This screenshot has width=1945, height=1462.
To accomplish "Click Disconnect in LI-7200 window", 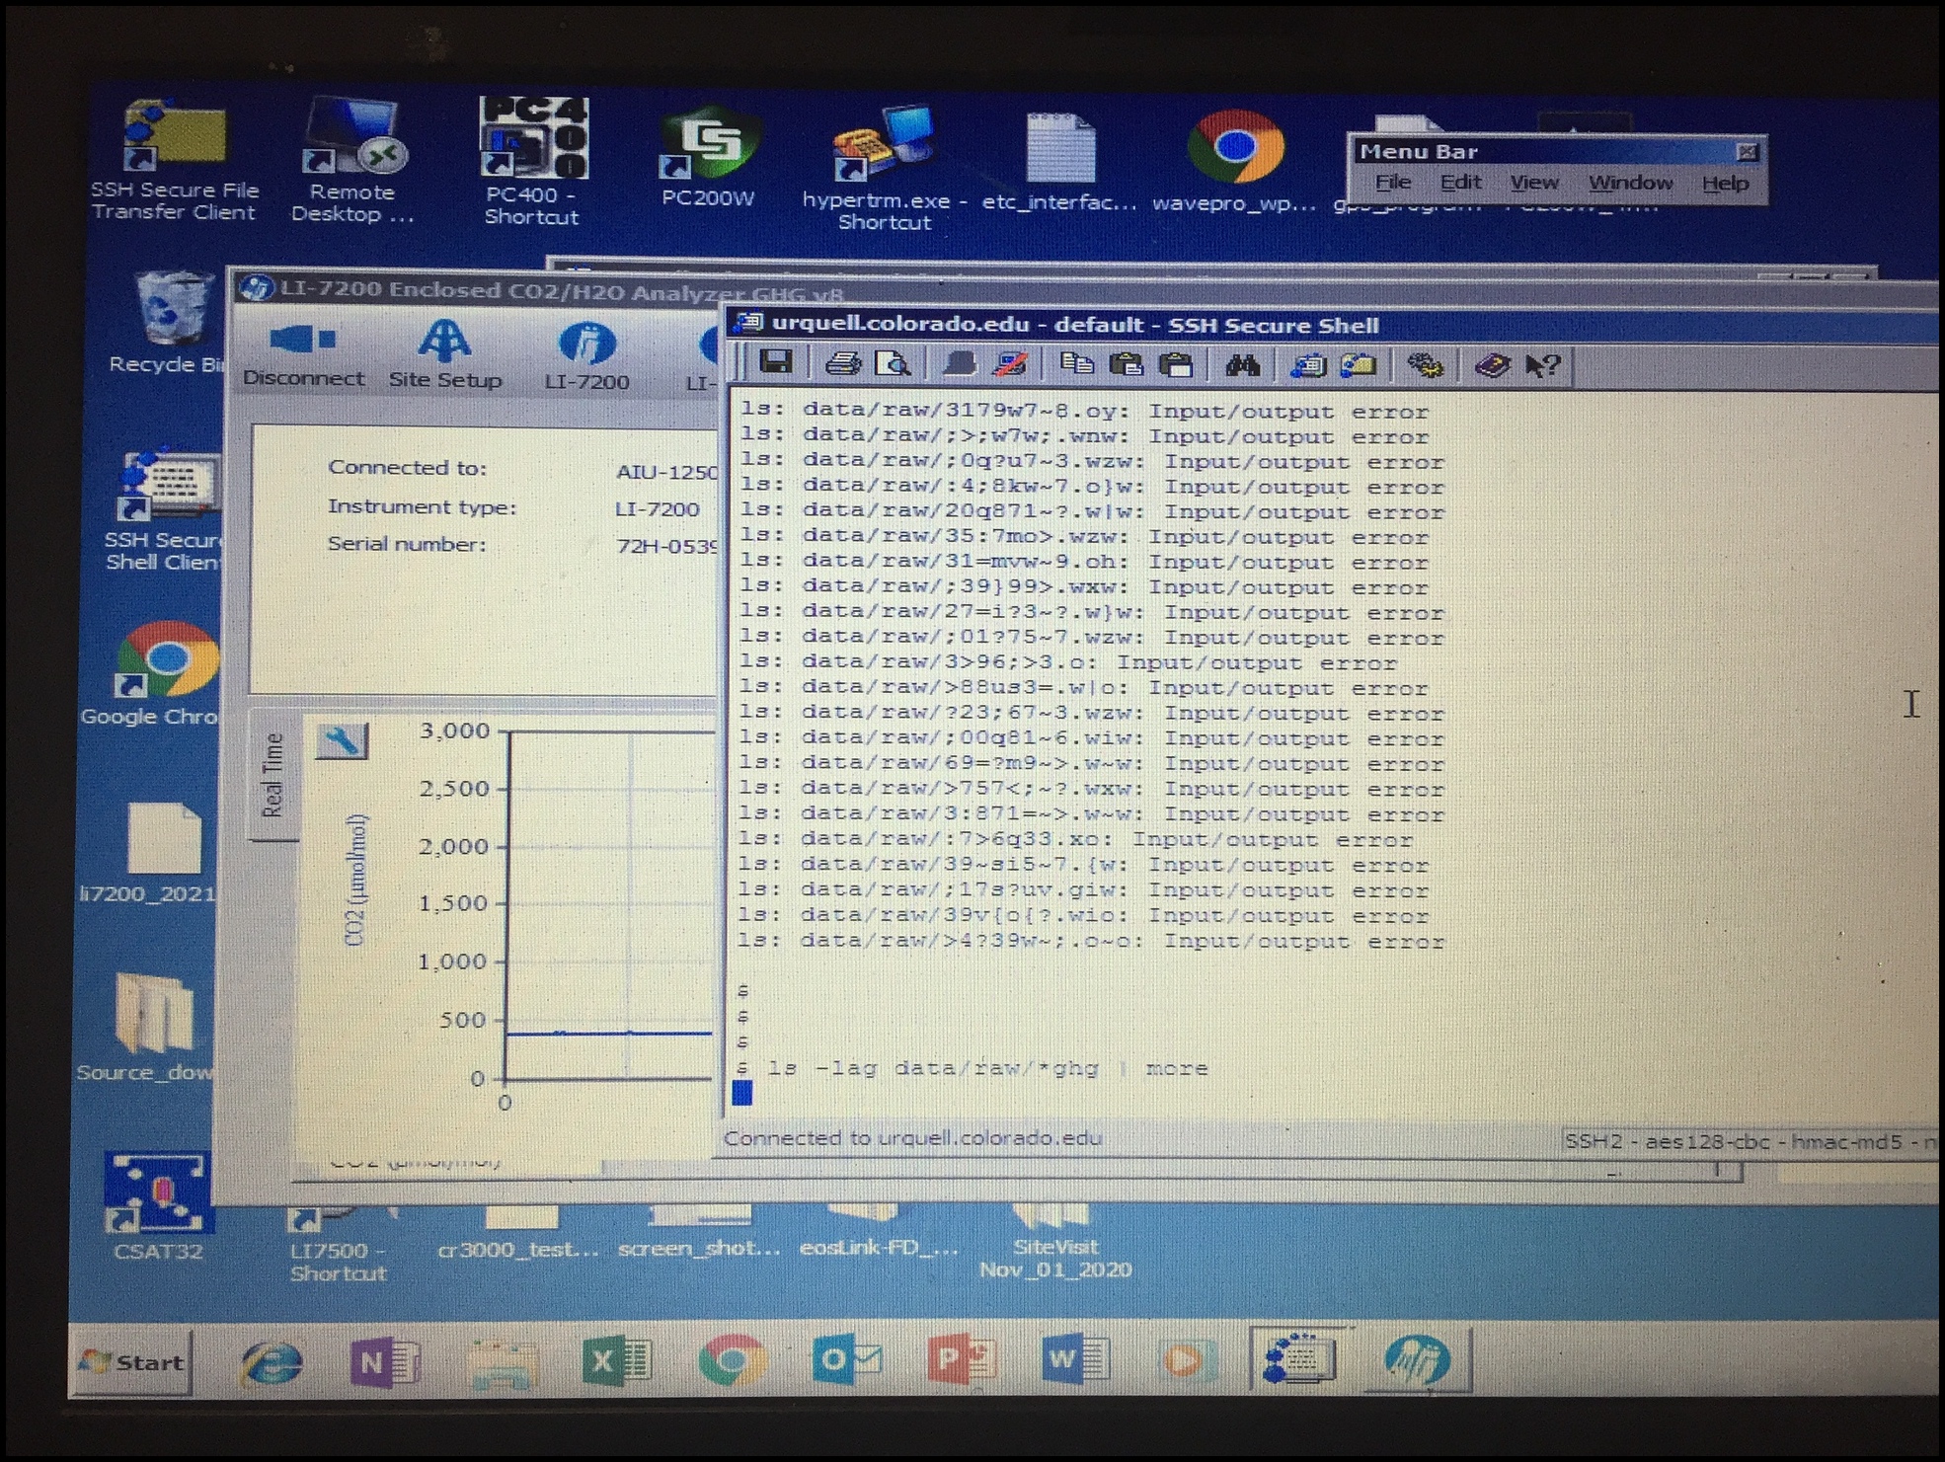I will 303,354.
